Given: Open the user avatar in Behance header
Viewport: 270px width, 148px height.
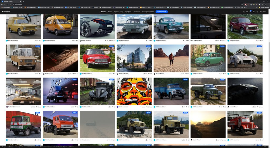Looking at the screenshot, I should click(253, 12).
